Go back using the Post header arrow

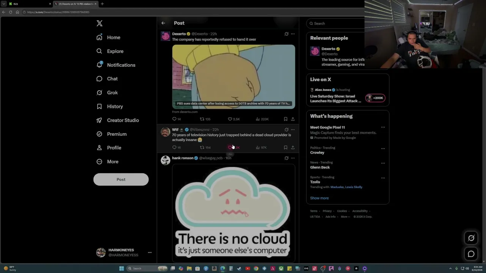pyautogui.click(x=163, y=23)
